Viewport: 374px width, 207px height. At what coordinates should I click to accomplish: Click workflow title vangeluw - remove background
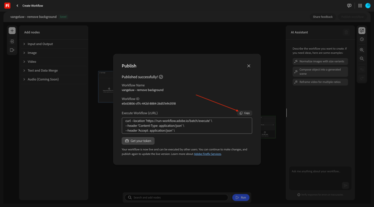pyautogui.click(x=33, y=17)
